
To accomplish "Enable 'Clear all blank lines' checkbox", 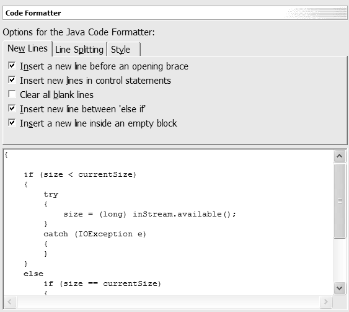I will click(x=12, y=94).
